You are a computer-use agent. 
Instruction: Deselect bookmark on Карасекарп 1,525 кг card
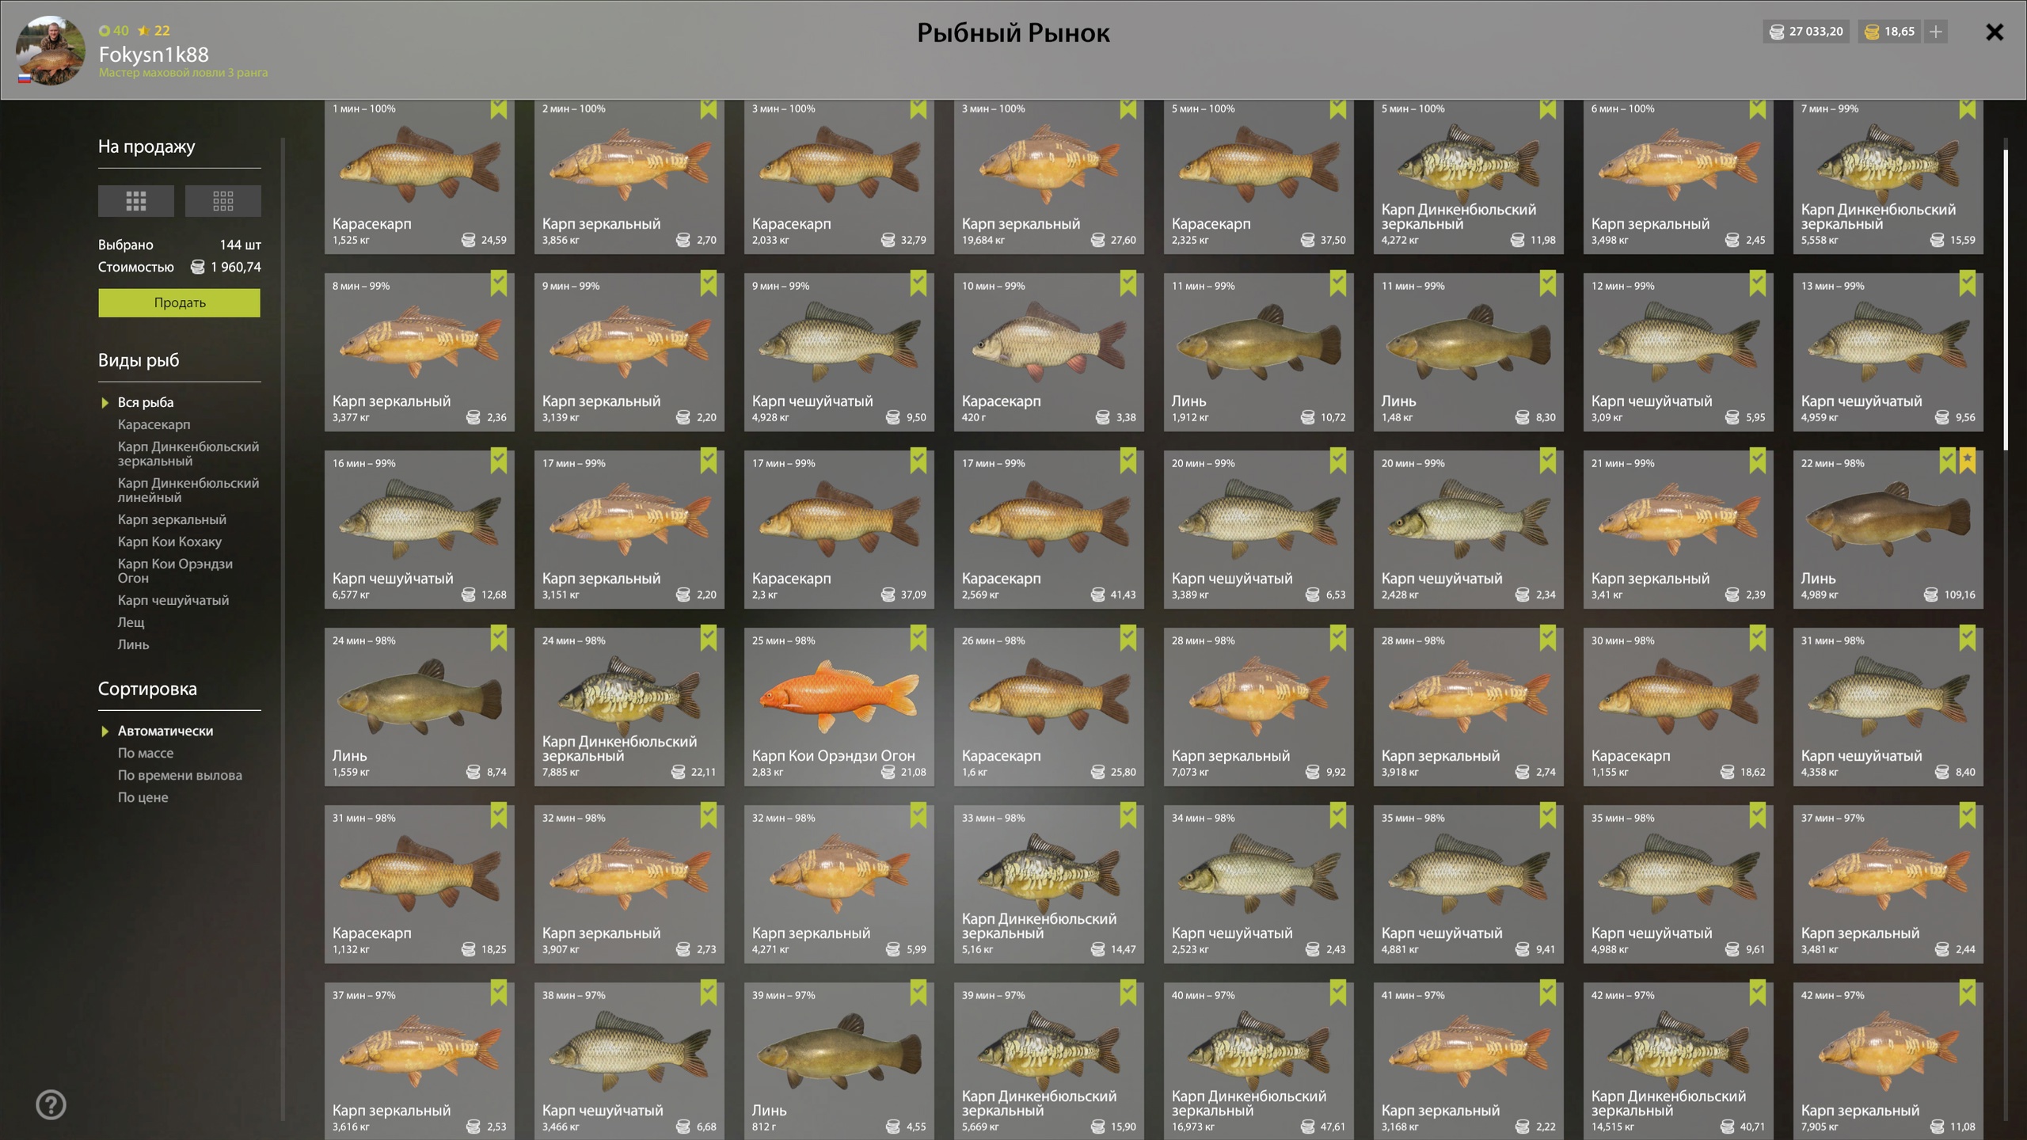[499, 108]
